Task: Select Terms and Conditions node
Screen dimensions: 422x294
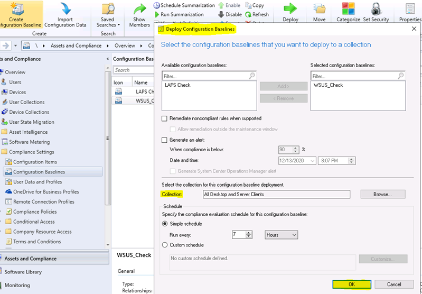Action: 37,242
